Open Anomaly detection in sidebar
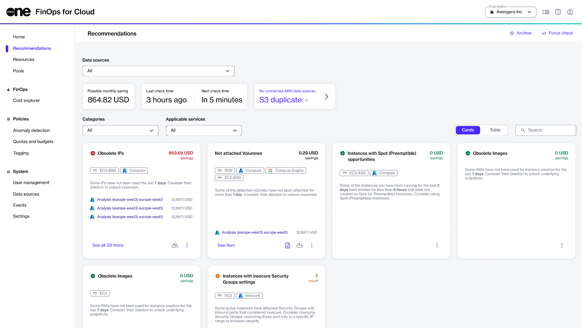The image size is (582, 328). click(x=31, y=131)
